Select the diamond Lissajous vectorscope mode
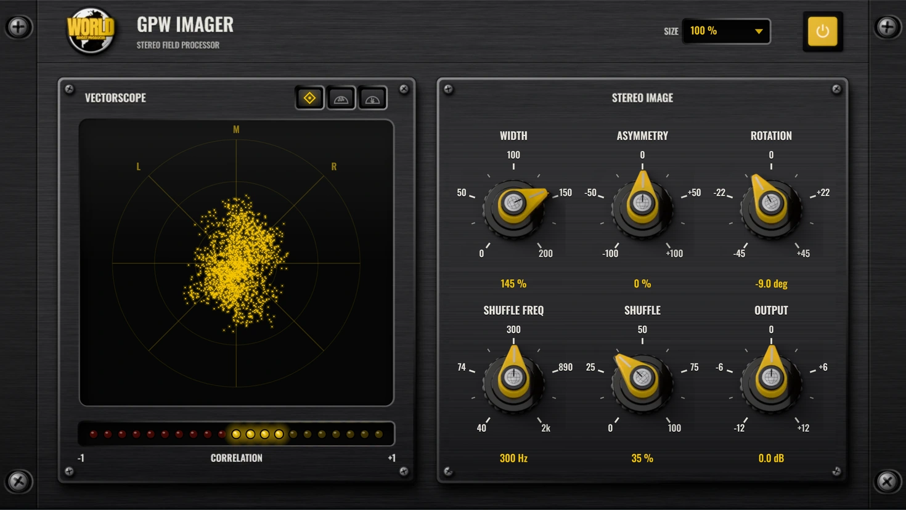This screenshot has width=906, height=510. coord(309,98)
